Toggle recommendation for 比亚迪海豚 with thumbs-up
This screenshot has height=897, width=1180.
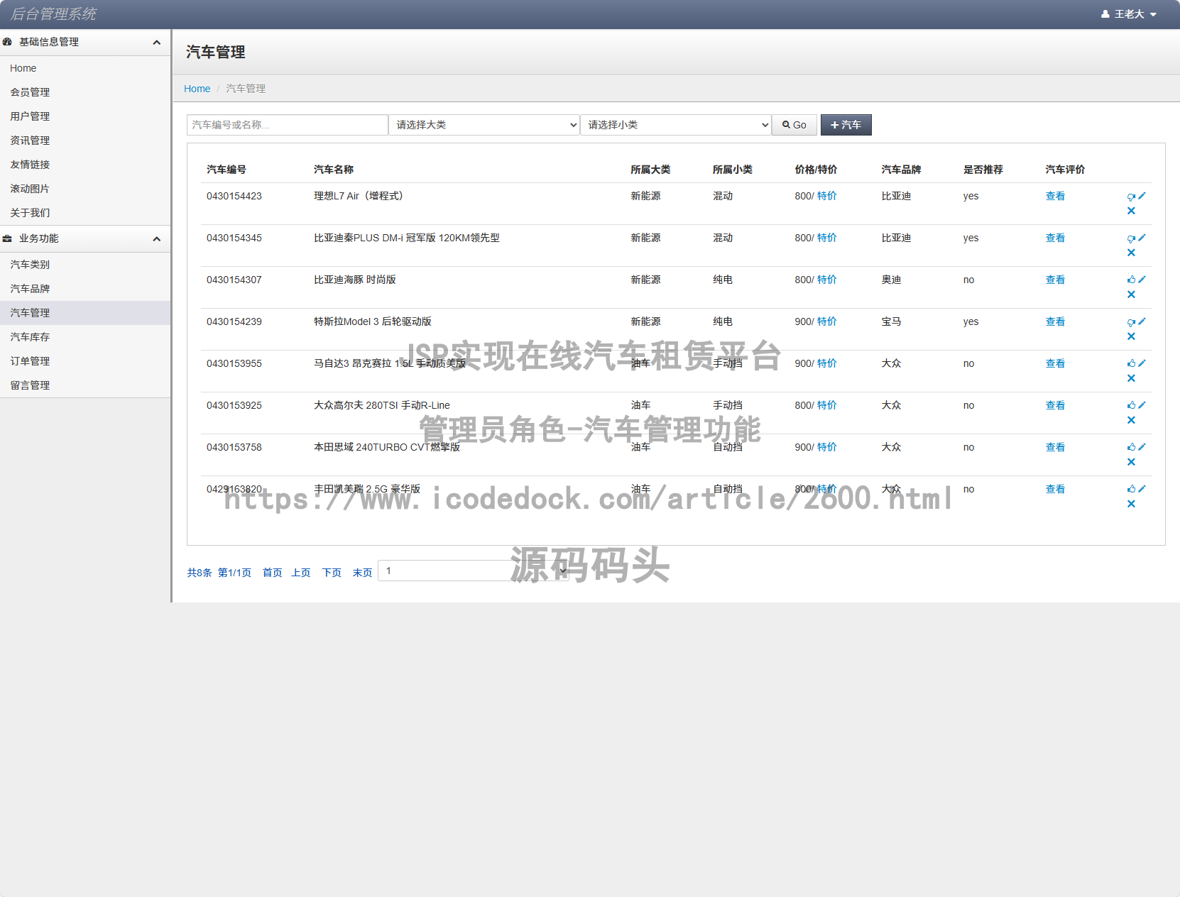[1130, 279]
